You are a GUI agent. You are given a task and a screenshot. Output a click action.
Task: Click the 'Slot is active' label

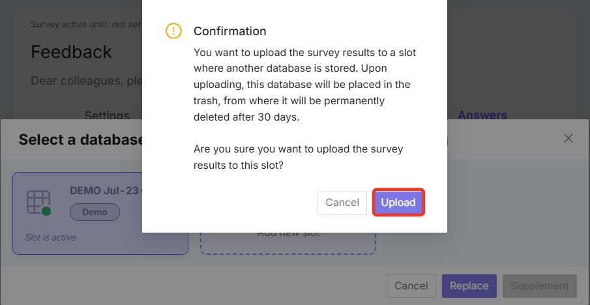(x=50, y=237)
